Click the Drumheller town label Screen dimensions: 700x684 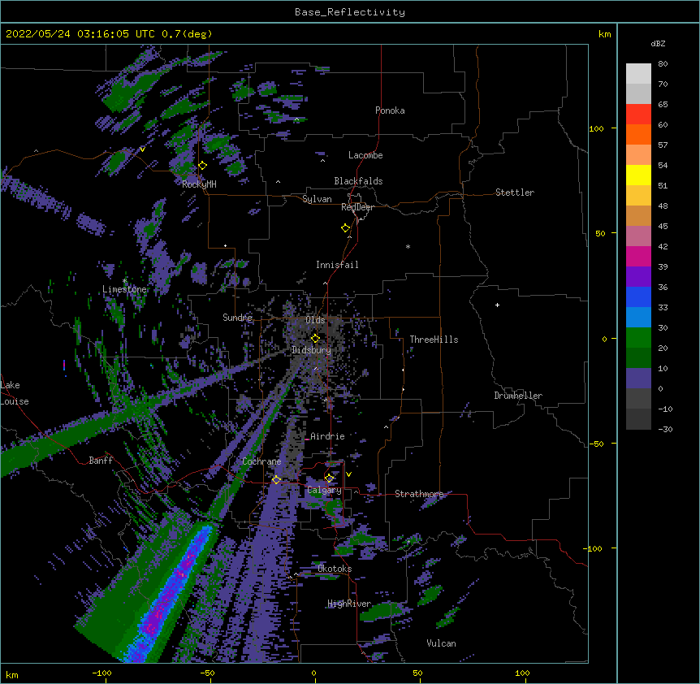[518, 396]
